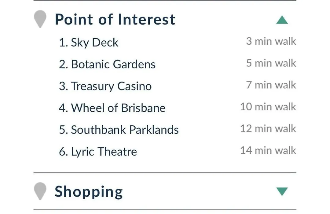Click the 3 min walk label
This screenshot has width=330, height=214.
(x=271, y=41)
